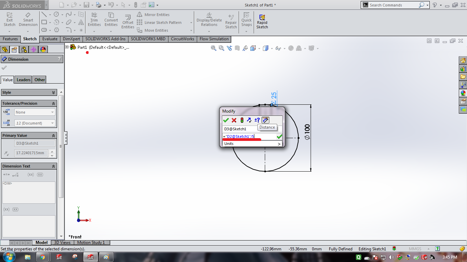Image resolution: width=467 pixels, height=262 pixels.
Task: Expand the Part1 tree node
Action: [67, 47]
